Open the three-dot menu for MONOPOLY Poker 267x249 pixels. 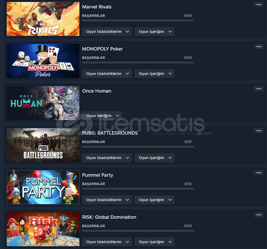coord(259,47)
